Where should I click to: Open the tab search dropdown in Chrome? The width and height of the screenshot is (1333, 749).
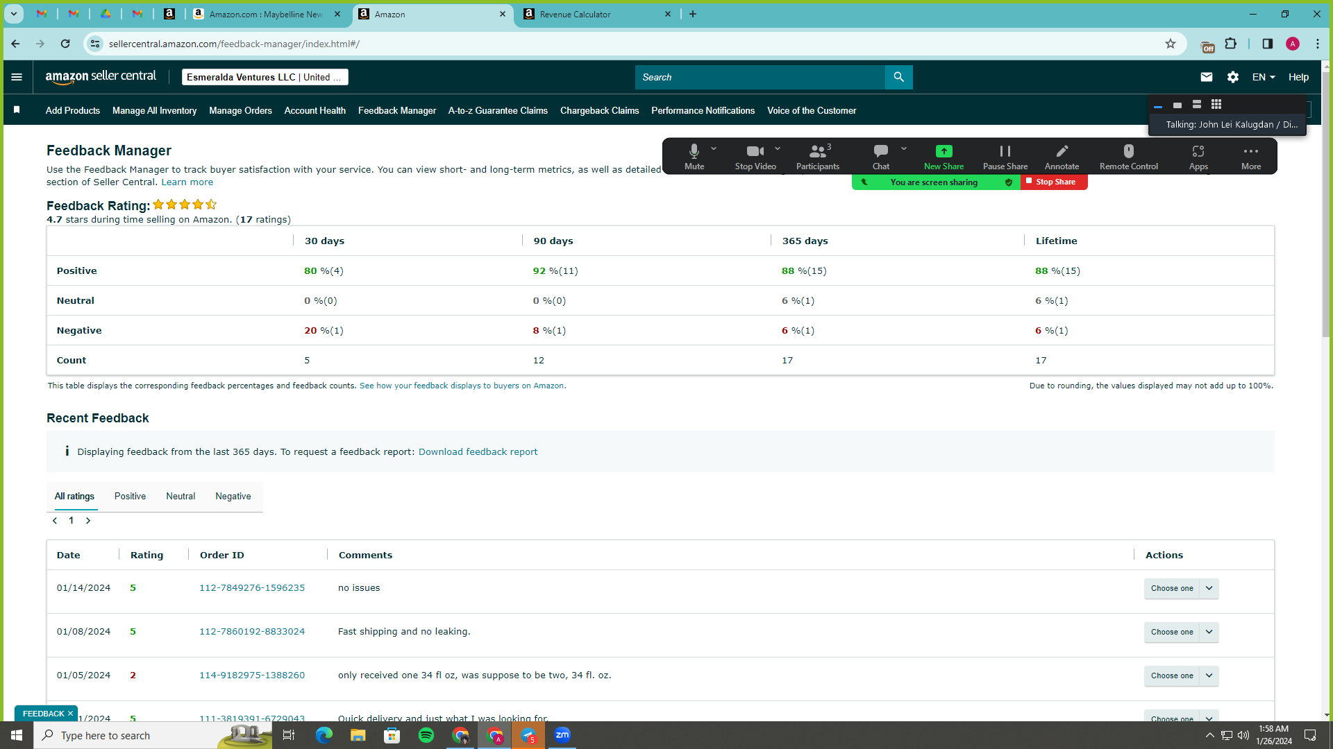coord(14,14)
